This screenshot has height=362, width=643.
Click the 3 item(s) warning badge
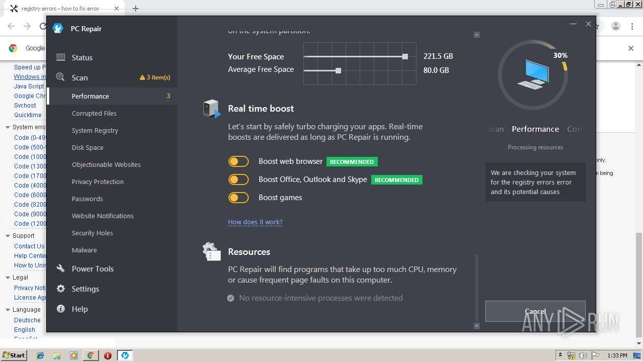[155, 77]
